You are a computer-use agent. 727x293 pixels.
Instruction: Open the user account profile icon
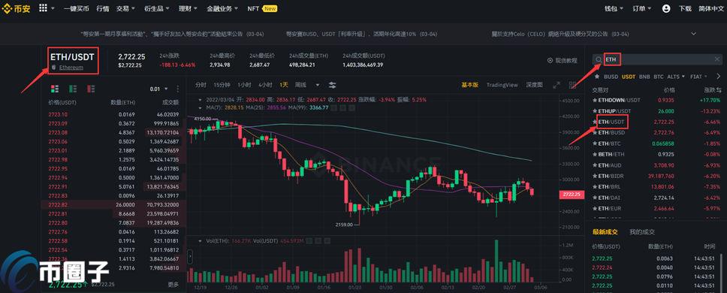click(666, 8)
